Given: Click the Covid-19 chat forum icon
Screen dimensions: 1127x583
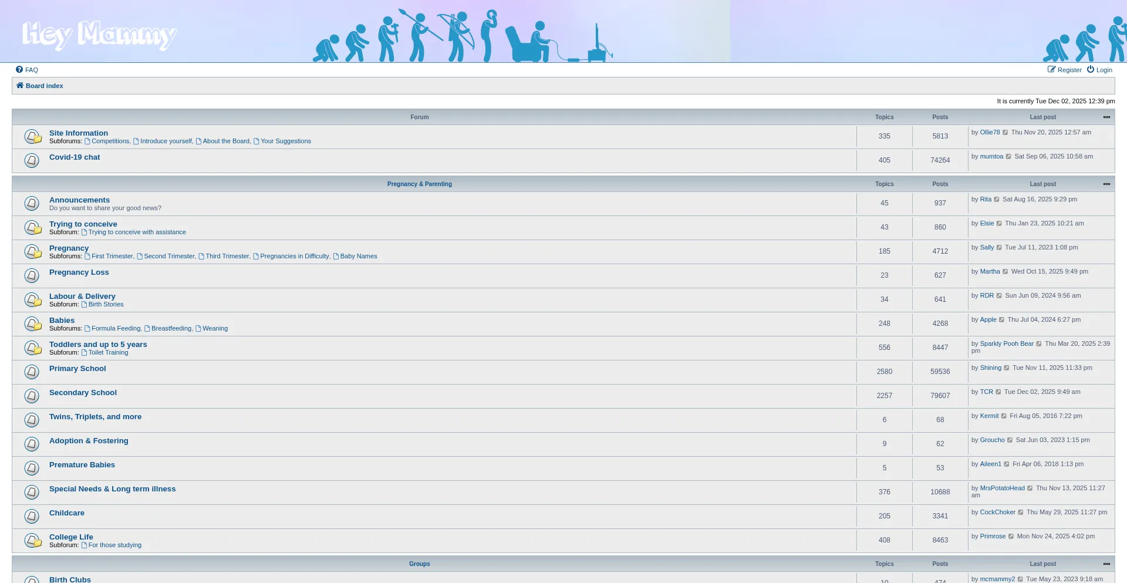Looking at the screenshot, I should (32, 160).
